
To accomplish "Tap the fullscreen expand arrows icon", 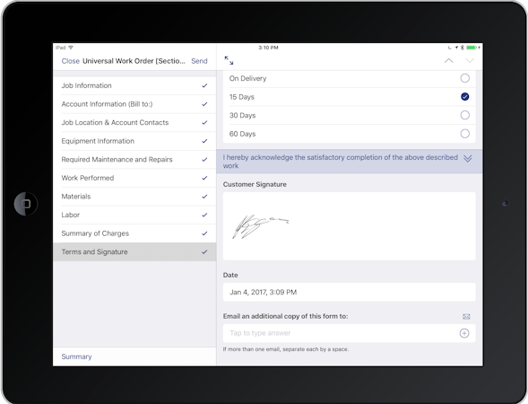I will (x=229, y=60).
